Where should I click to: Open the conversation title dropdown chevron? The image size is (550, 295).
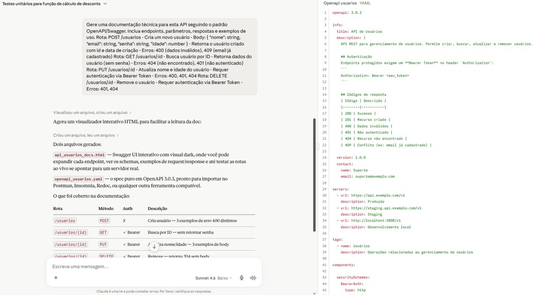pos(105,4)
